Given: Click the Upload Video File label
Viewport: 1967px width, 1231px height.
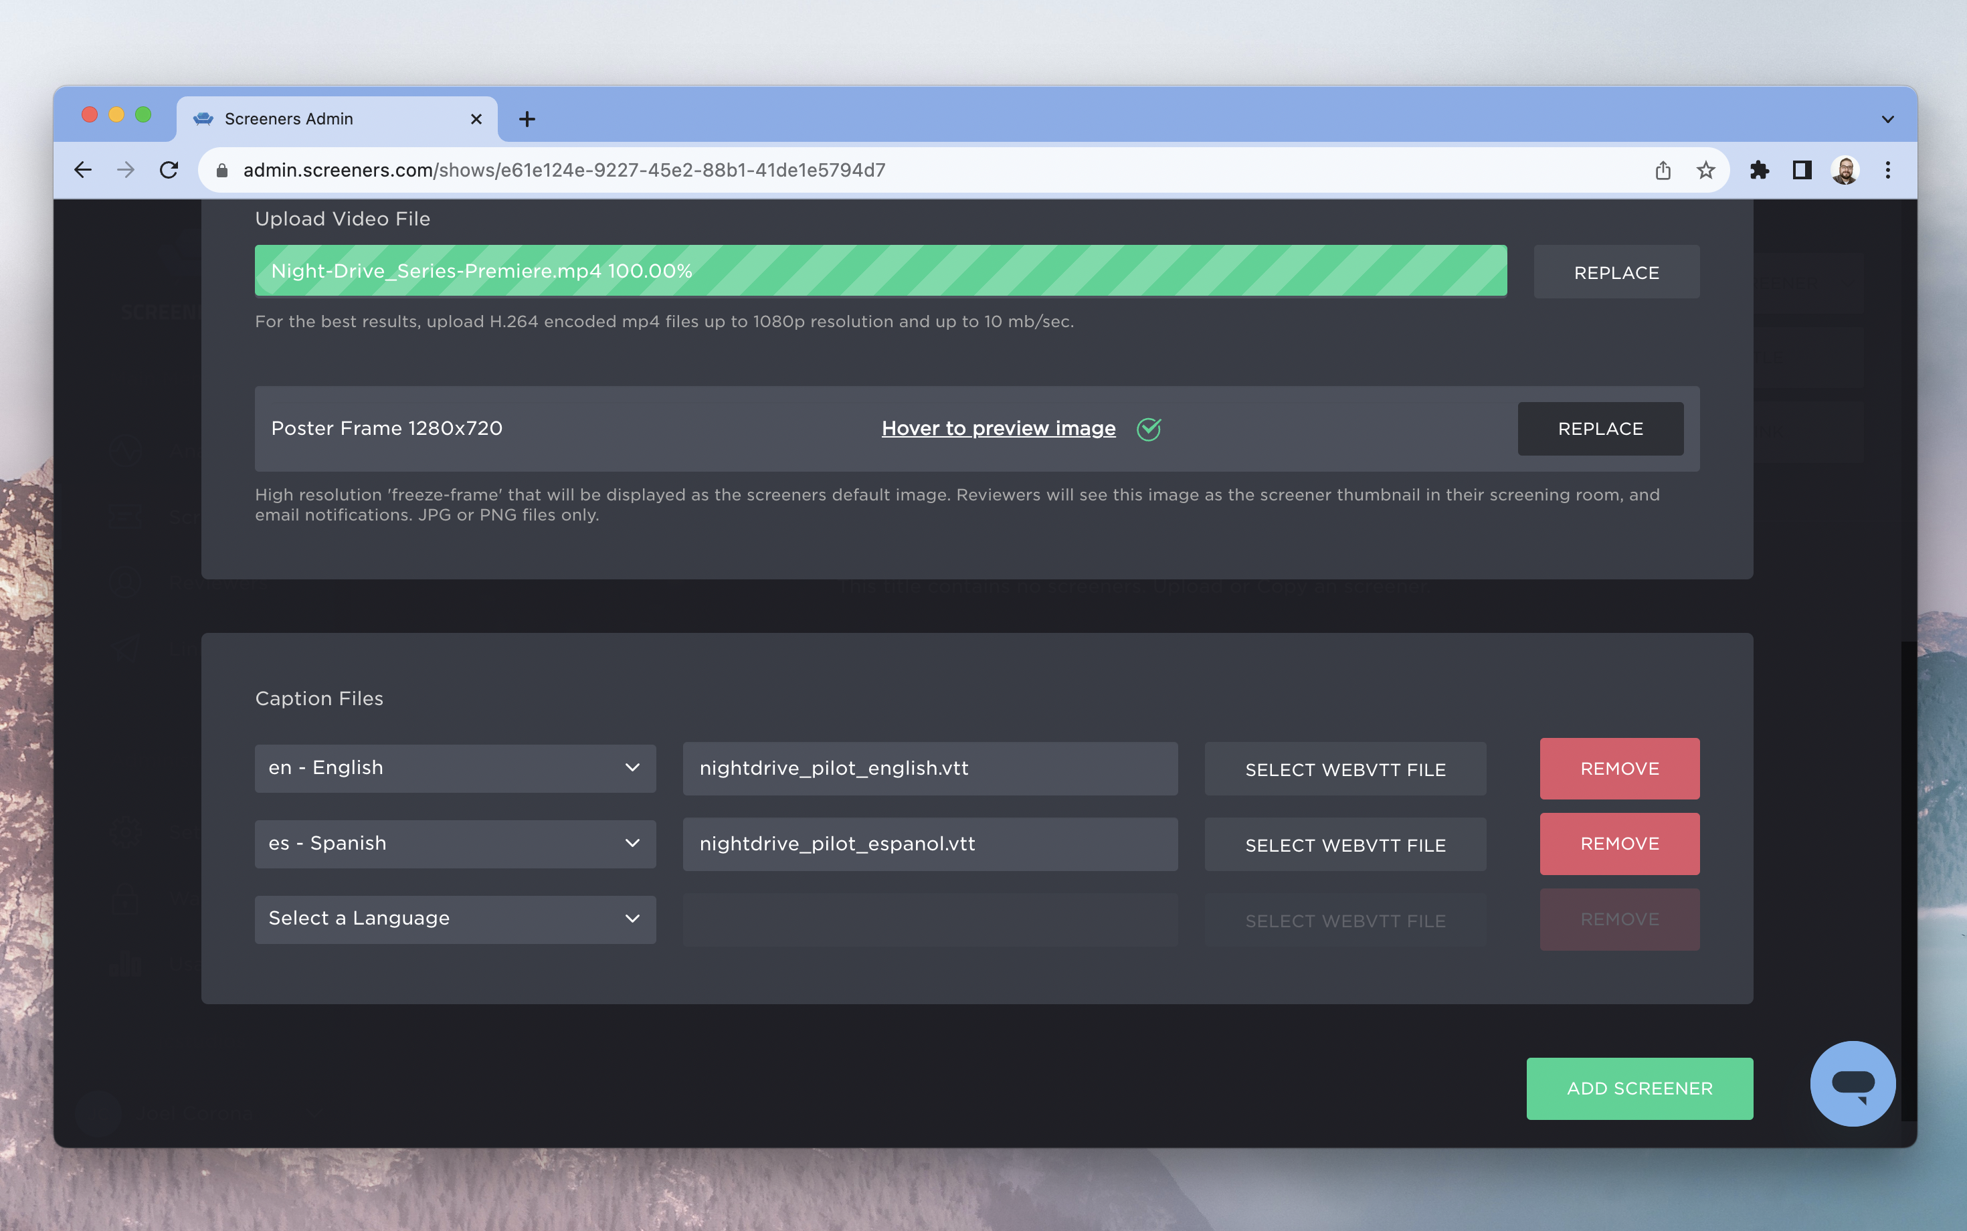Looking at the screenshot, I should pyautogui.click(x=343, y=218).
